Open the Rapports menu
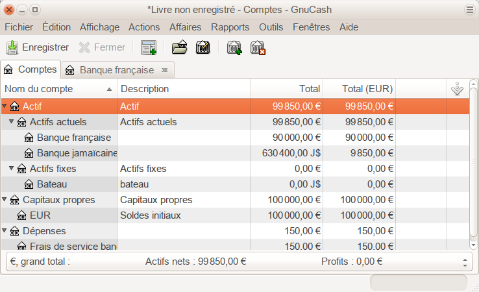This screenshot has height=292, width=479. (x=230, y=27)
